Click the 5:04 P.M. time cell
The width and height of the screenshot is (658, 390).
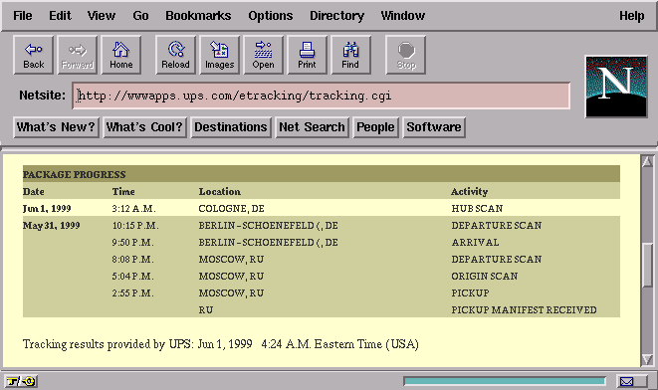coord(132,276)
